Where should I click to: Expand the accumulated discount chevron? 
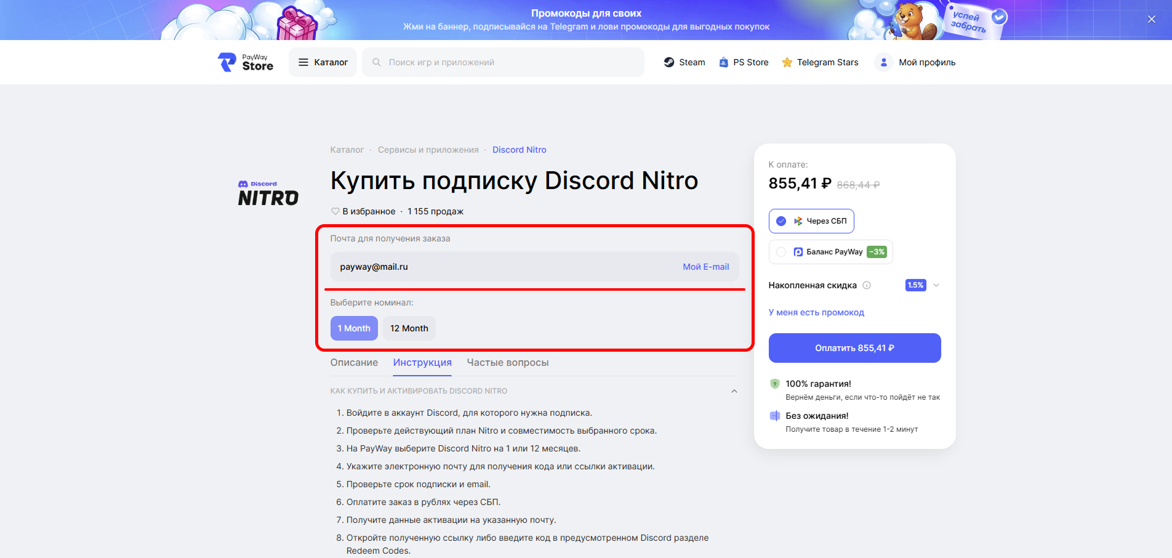point(936,285)
